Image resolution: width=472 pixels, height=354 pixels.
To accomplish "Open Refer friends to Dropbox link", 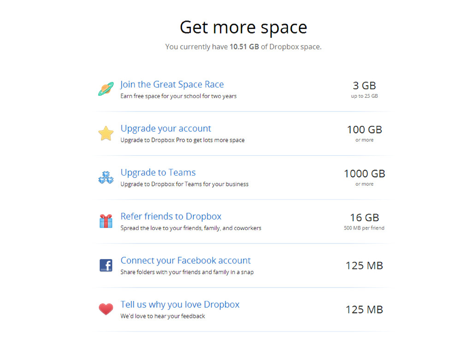I will point(171,217).
